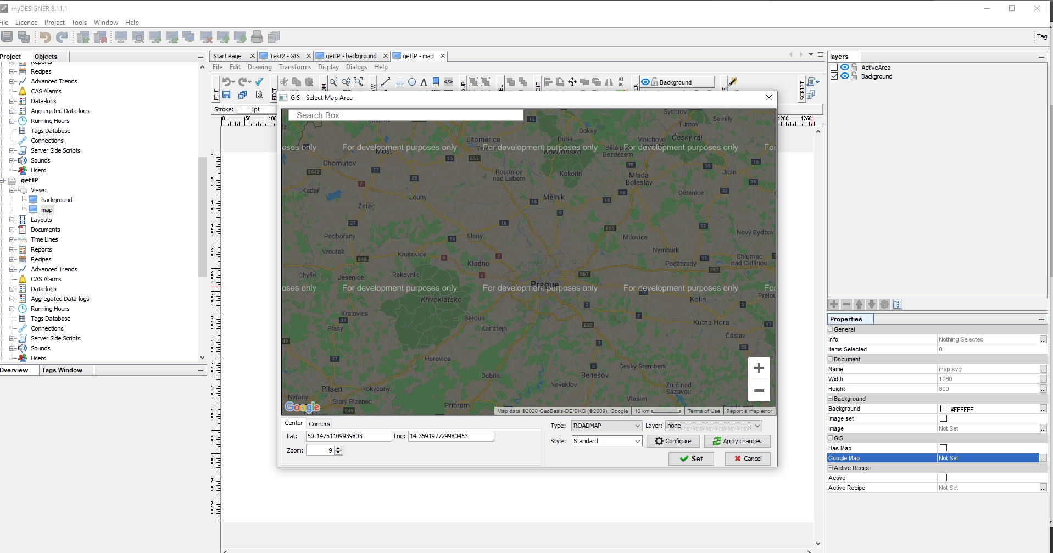Click Apply changes button
This screenshot has height=553, width=1053.
[737, 441]
